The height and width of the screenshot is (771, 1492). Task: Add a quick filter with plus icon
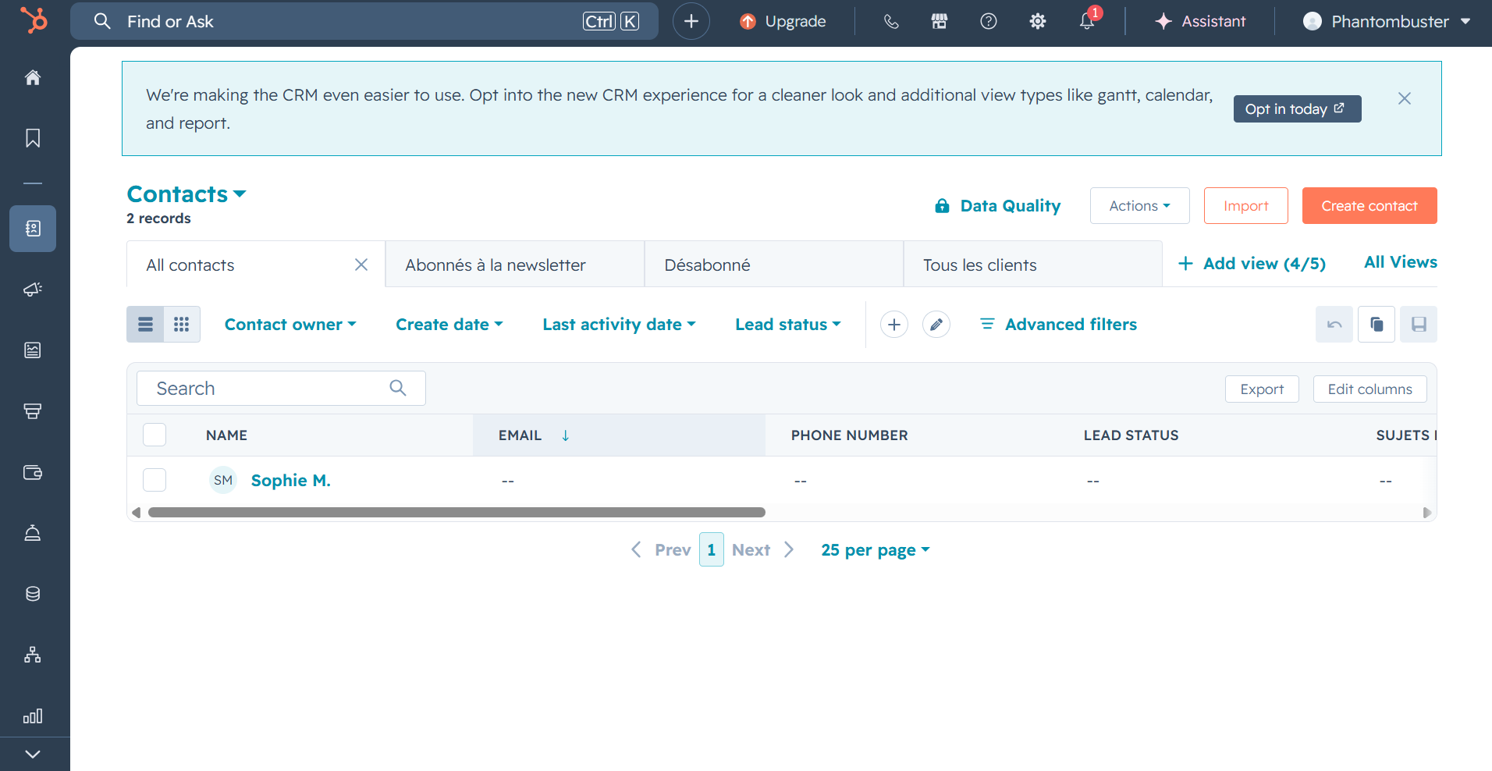894,325
